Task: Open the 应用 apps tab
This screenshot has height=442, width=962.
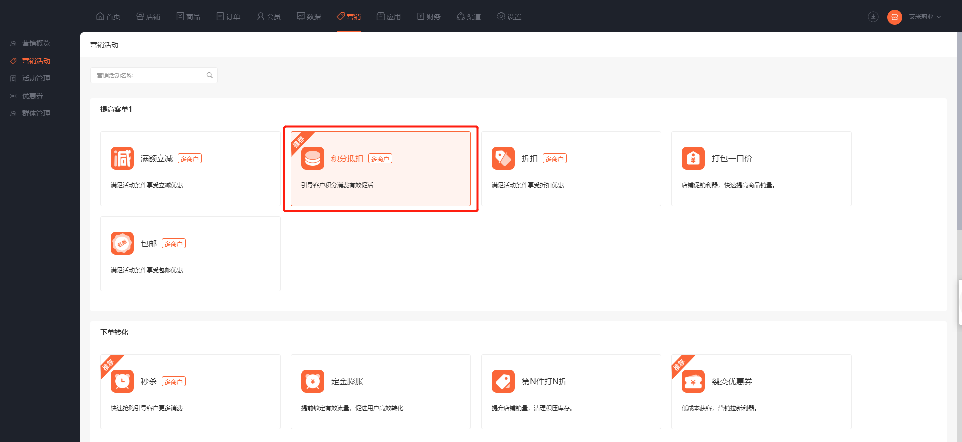Action: pos(389,17)
